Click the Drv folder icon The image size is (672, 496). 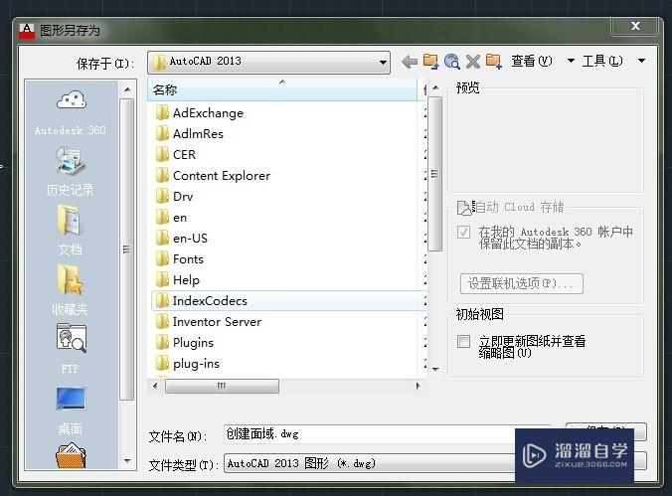pyautogui.click(x=162, y=197)
